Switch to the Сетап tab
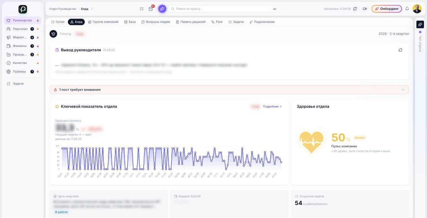The width and height of the screenshot is (427, 218). [58, 22]
